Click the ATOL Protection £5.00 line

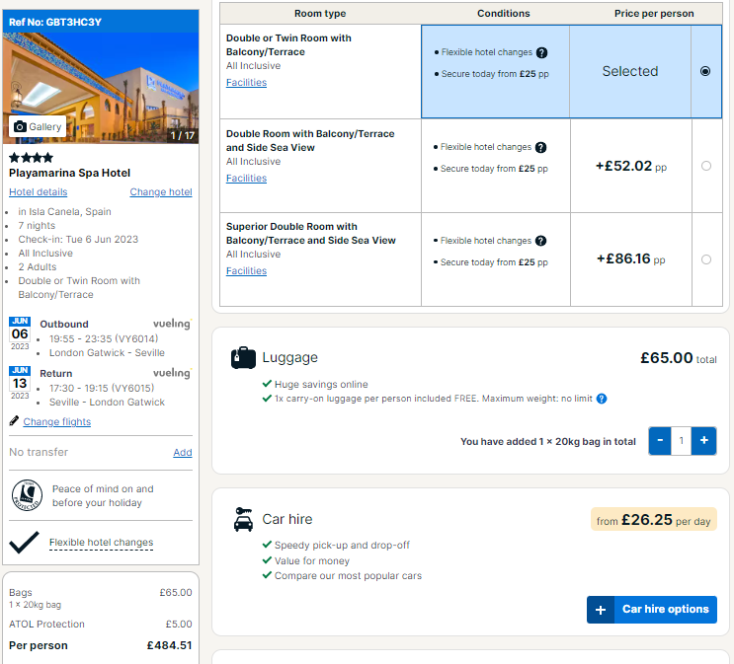[x=101, y=625]
